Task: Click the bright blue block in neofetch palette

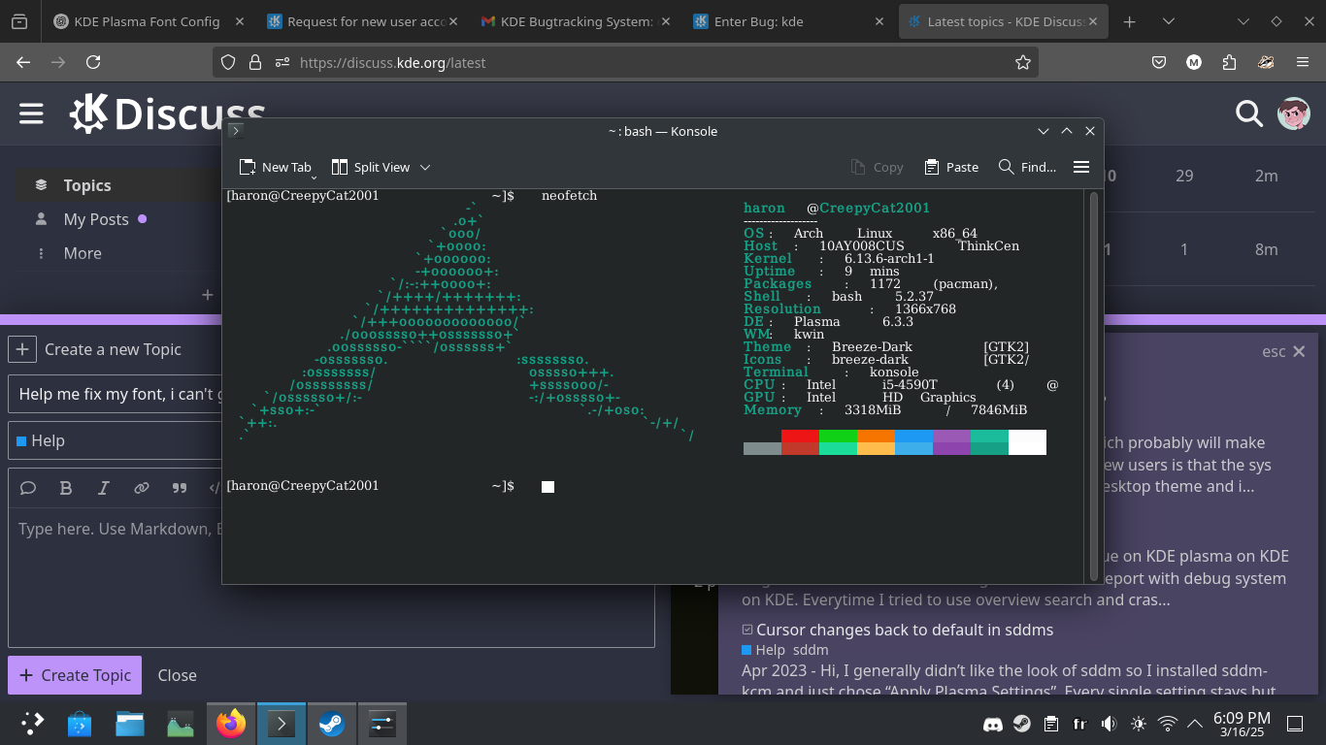Action: tap(913, 437)
